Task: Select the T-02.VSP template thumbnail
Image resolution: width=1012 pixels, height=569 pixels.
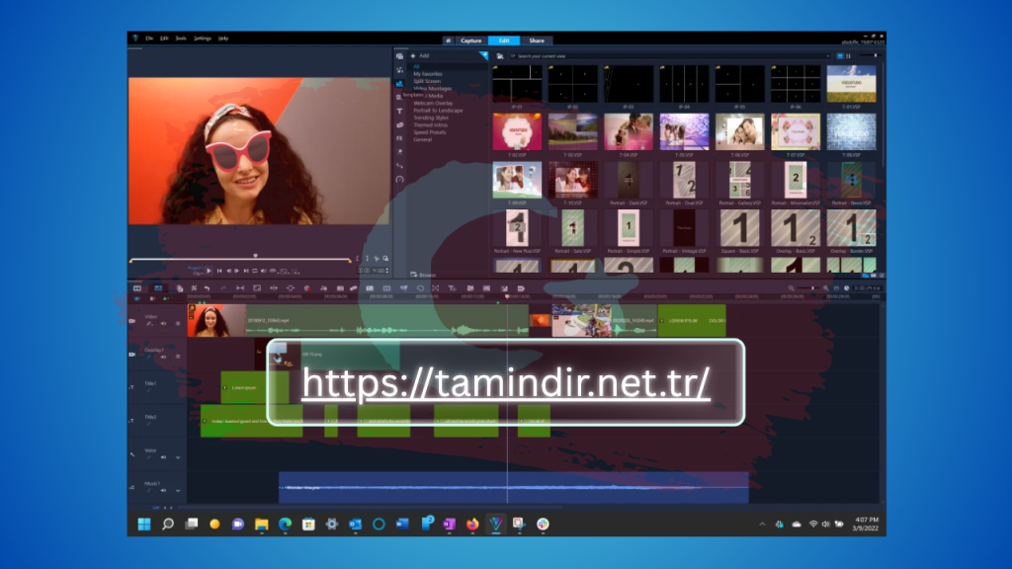Action: [x=517, y=131]
